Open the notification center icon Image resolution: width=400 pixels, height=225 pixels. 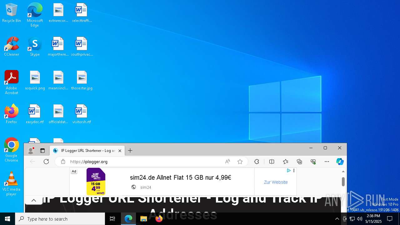tap(390, 219)
